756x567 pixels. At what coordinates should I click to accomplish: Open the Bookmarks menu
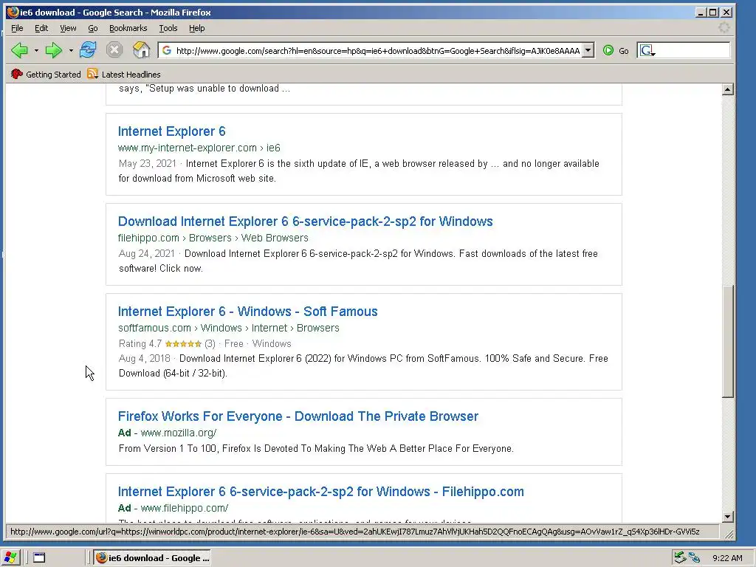click(x=128, y=29)
